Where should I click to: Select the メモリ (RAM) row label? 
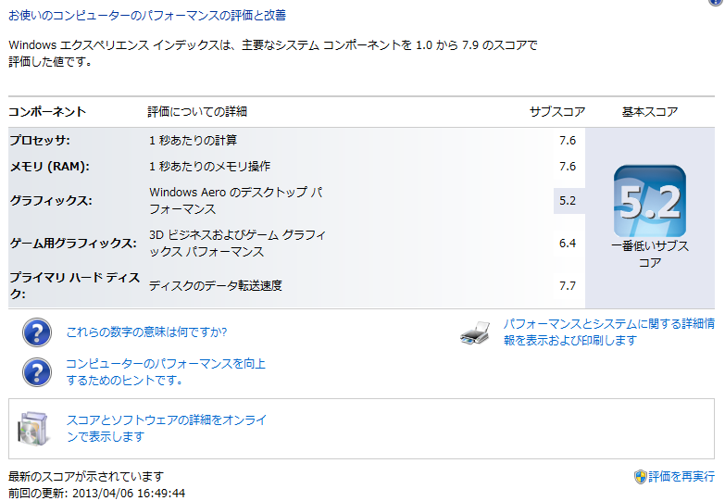pos(49,167)
